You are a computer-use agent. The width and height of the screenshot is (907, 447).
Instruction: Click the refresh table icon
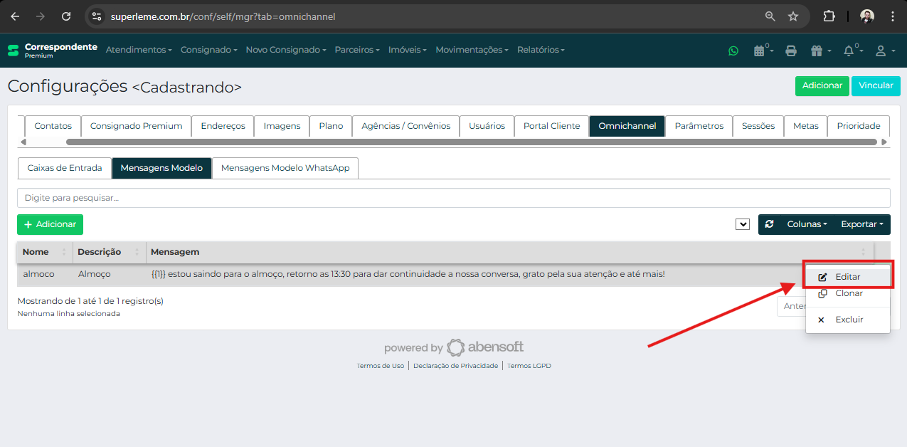[769, 224]
